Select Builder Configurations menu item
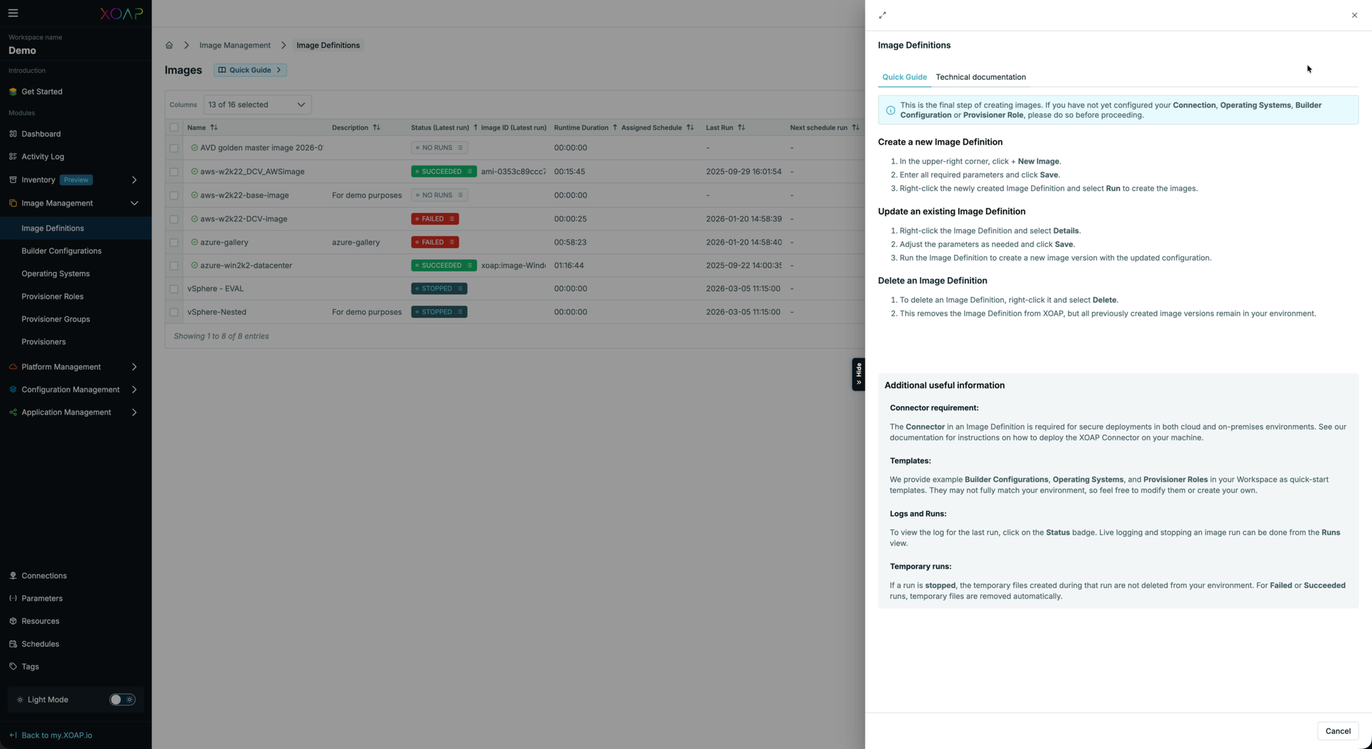The width and height of the screenshot is (1372, 749). pyautogui.click(x=61, y=251)
